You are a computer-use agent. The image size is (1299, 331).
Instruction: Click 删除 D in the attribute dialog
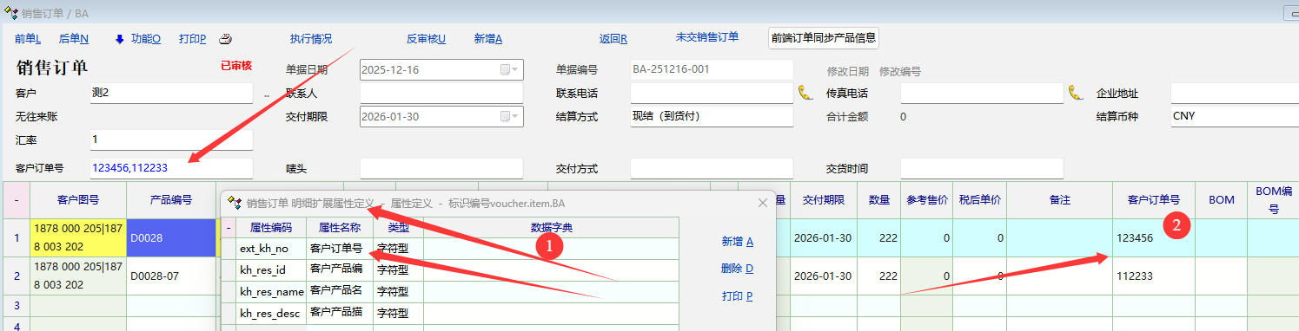pyautogui.click(x=737, y=269)
